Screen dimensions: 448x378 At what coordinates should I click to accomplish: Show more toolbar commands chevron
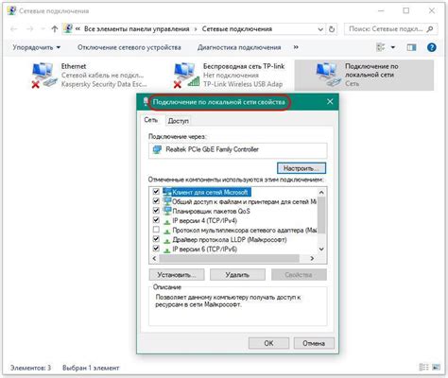296,47
